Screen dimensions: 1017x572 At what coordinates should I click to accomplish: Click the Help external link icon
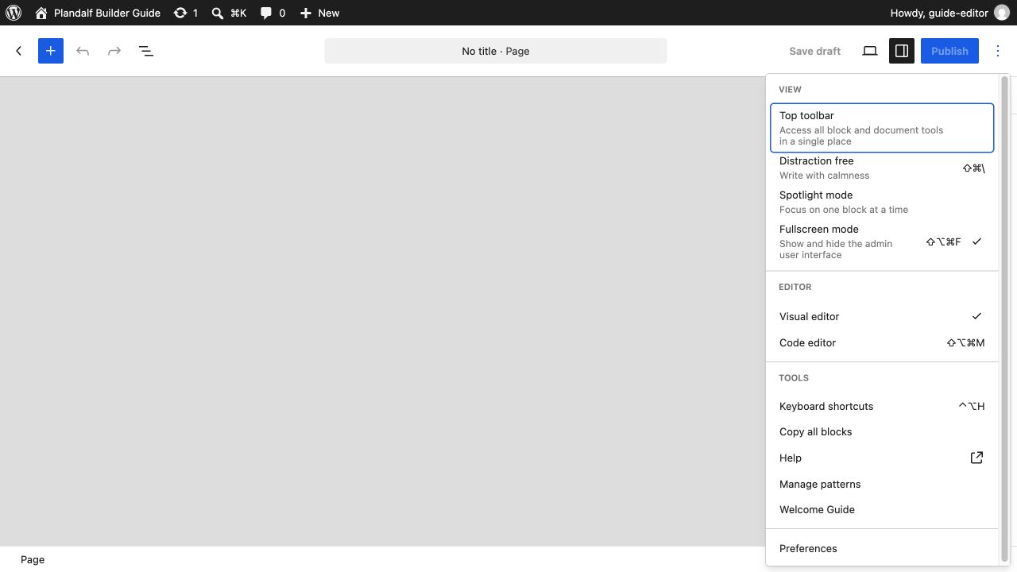pos(976,458)
